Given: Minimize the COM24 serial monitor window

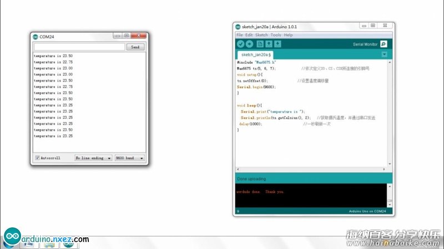Looking at the screenshot, I should [x=117, y=35].
